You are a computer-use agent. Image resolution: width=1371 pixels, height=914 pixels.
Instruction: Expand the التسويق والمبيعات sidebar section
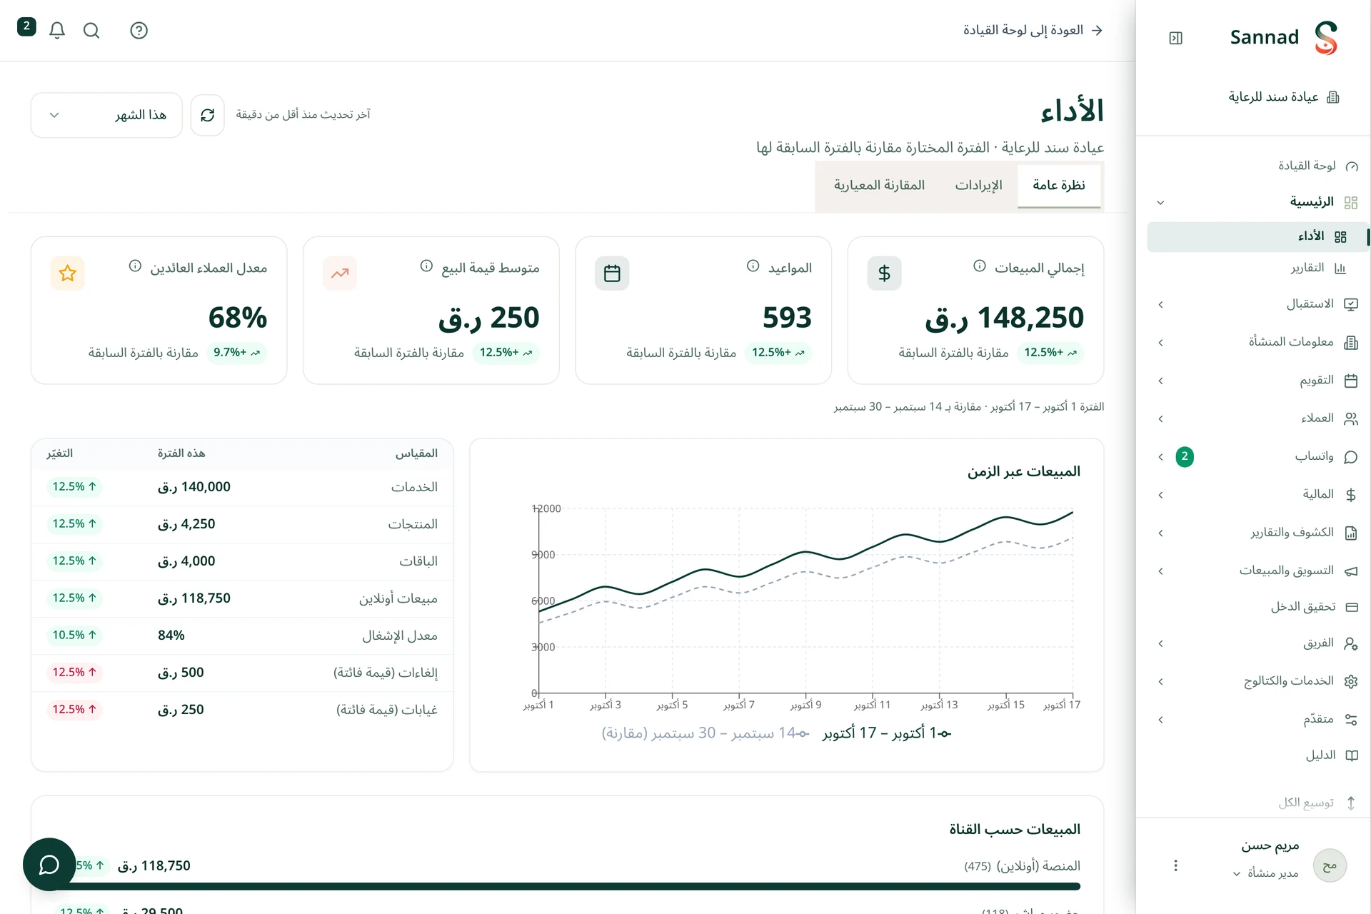1160,571
